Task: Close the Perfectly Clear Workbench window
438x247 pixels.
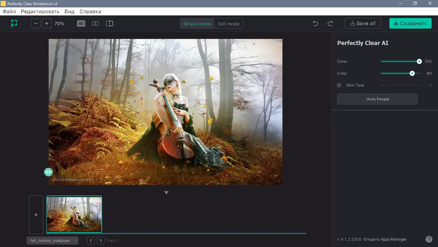Action: click(x=430, y=4)
